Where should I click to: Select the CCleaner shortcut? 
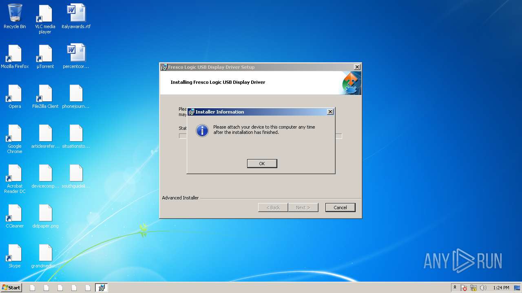15,216
